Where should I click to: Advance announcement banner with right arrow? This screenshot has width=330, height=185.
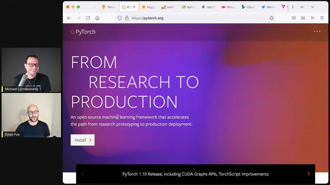click(x=309, y=174)
